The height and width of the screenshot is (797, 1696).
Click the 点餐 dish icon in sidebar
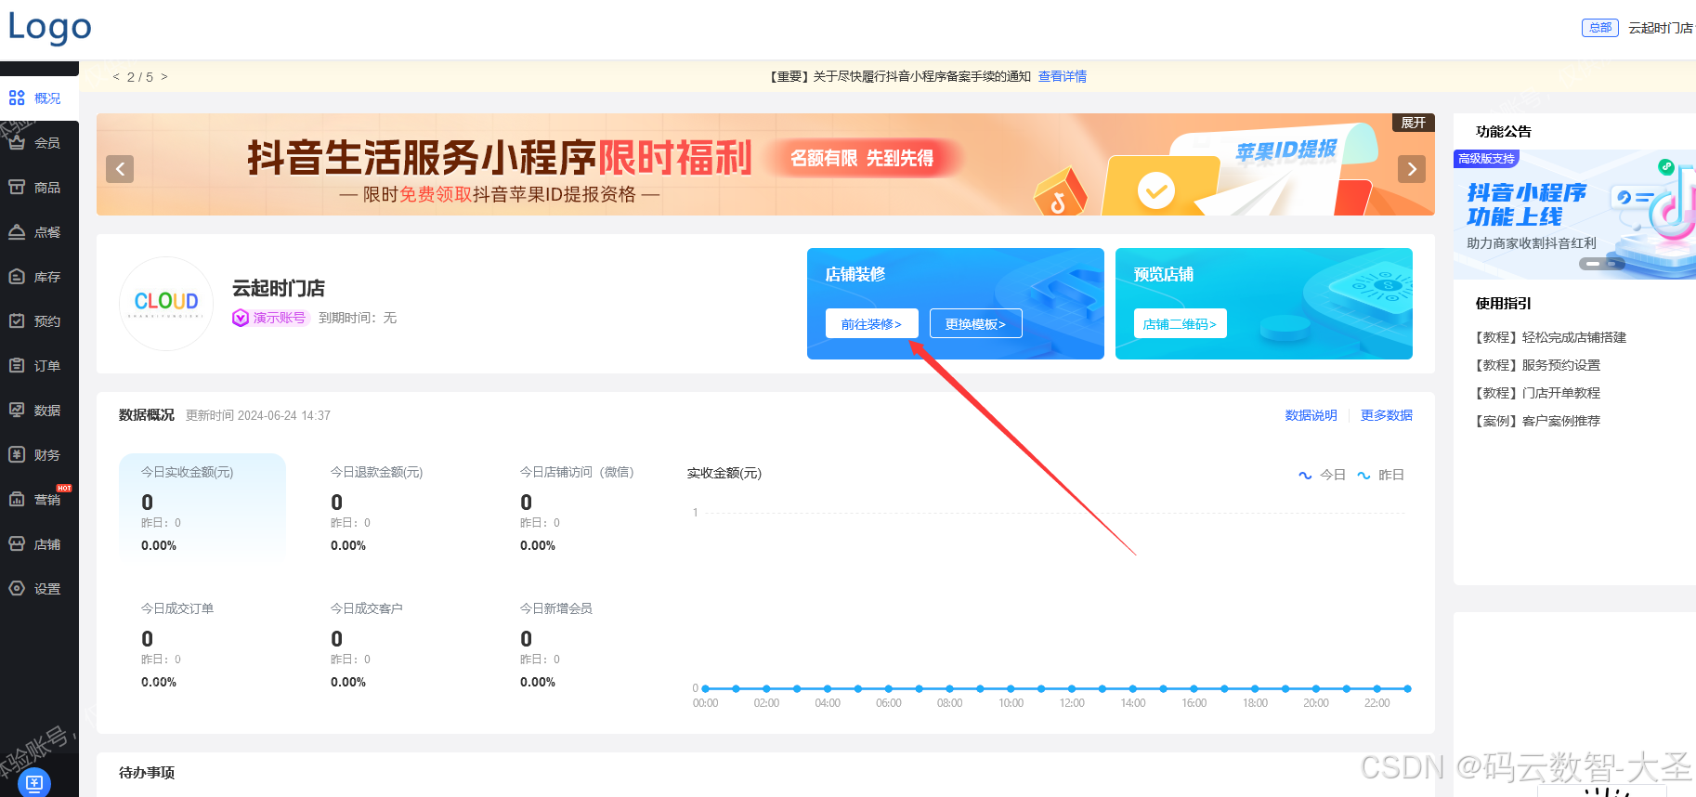click(17, 231)
